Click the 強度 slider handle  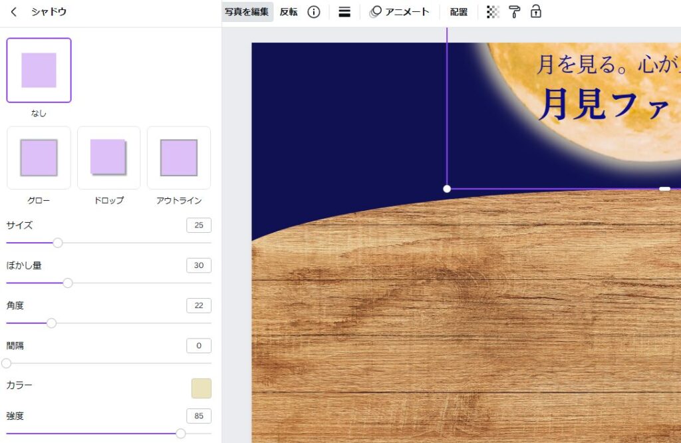(x=180, y=434)
